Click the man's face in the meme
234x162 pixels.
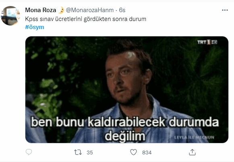[125, 78]
